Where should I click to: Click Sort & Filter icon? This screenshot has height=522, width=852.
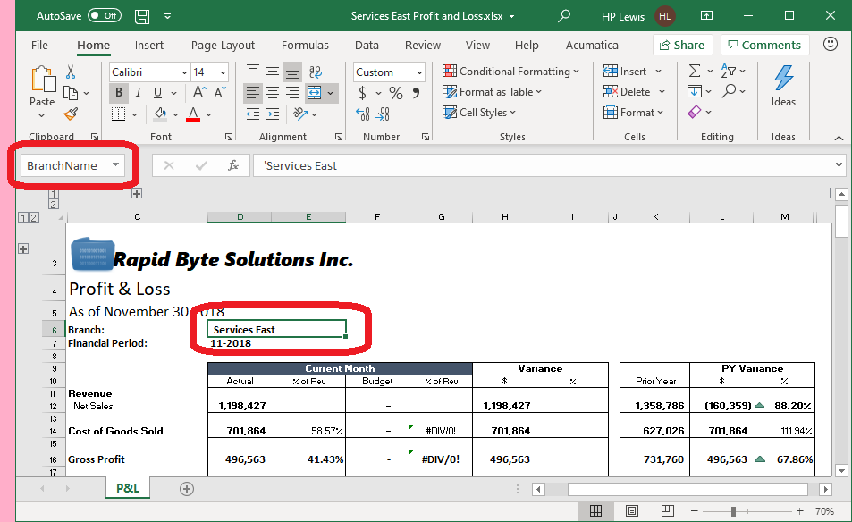(728, 71)
